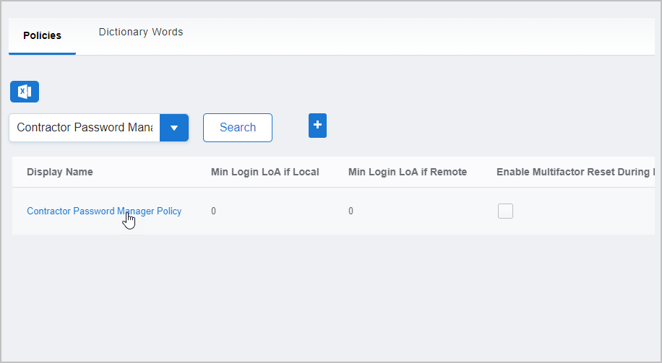Viewport: 662px width, 363px height.
Task: Select the Policies tab
Action: coord(42,35)
